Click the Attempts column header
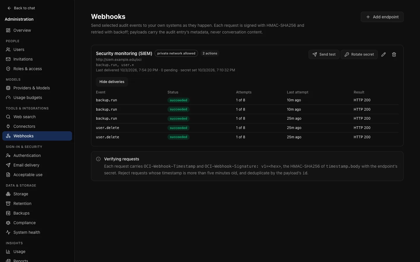 (x=244, y=92)
